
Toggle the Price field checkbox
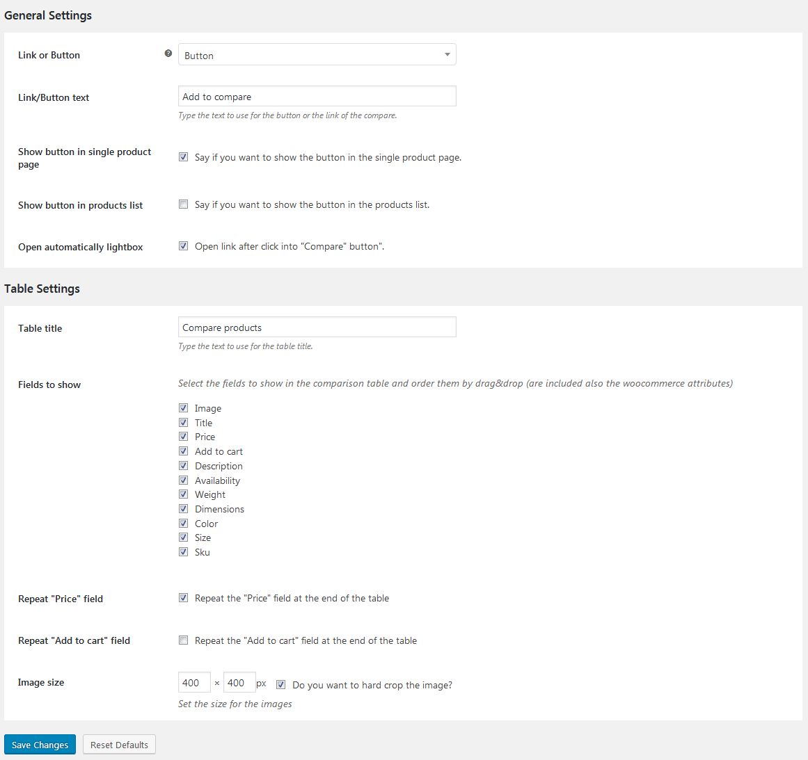pos(184,437)
